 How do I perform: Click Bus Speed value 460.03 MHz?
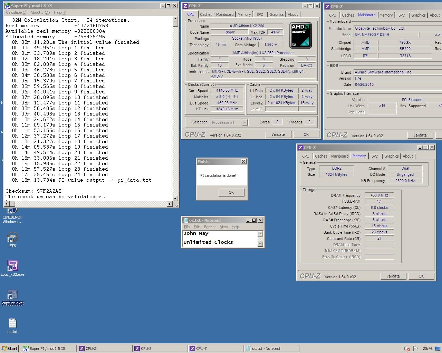pos(227,103)
